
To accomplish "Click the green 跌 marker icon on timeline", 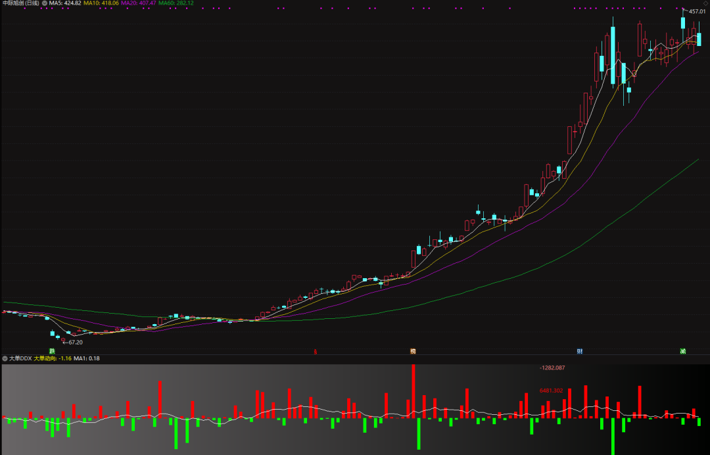I will 51,351.
